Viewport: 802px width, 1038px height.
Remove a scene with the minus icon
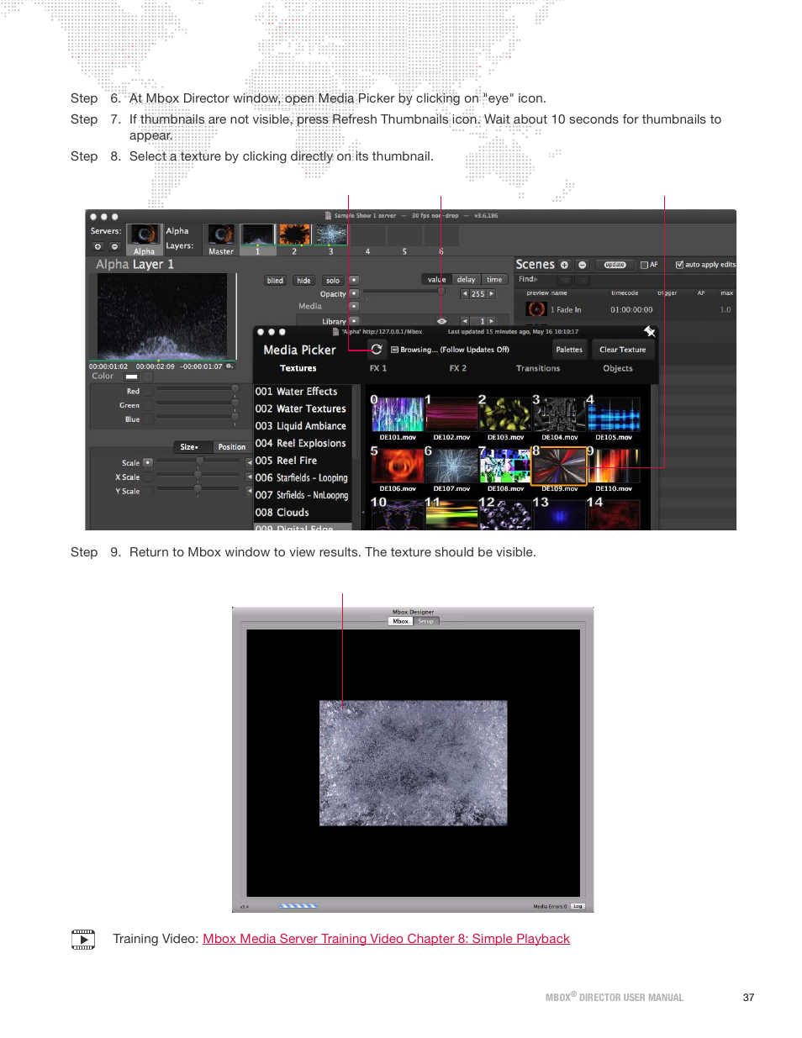tap(582, 265)
